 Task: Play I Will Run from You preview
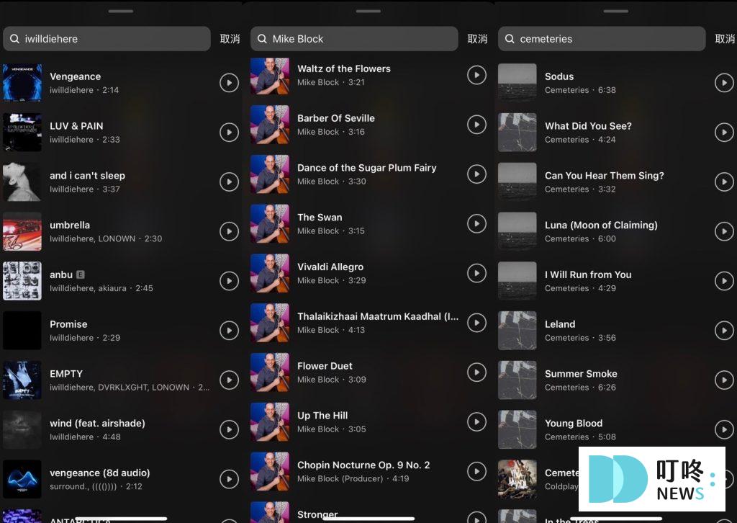[x=724, y=281]
